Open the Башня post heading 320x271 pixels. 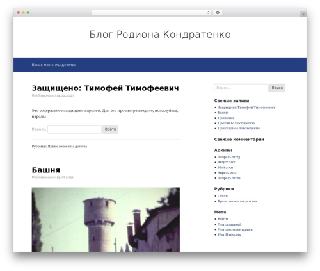[46, 170]
